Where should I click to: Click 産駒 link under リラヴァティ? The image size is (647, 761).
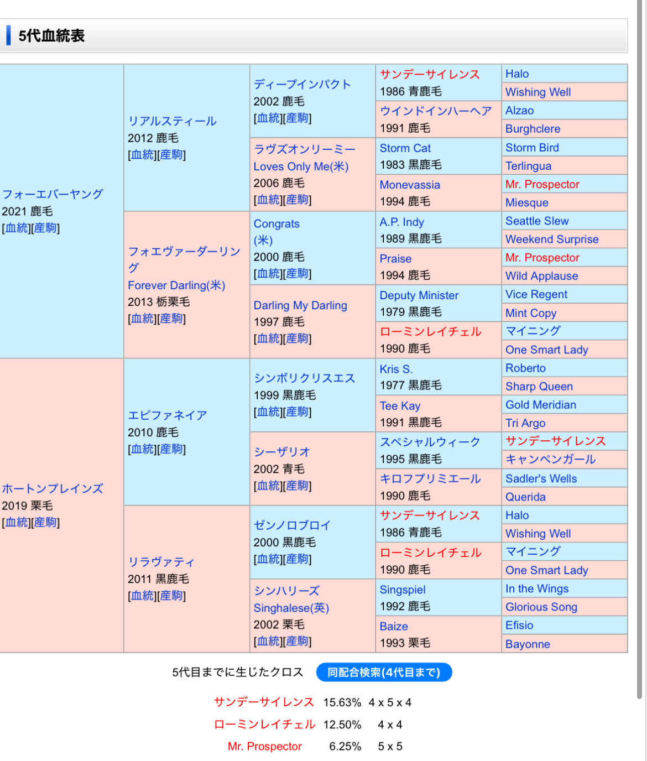click(x=171, y=596)
